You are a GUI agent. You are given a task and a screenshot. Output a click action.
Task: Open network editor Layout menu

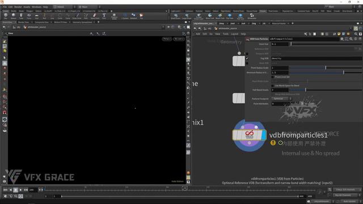coord(234,34)
